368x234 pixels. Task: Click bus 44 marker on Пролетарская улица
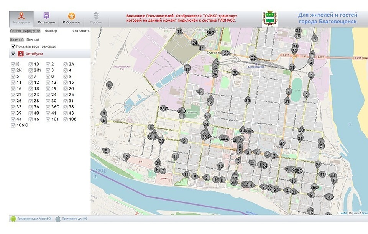click(200, 92)
